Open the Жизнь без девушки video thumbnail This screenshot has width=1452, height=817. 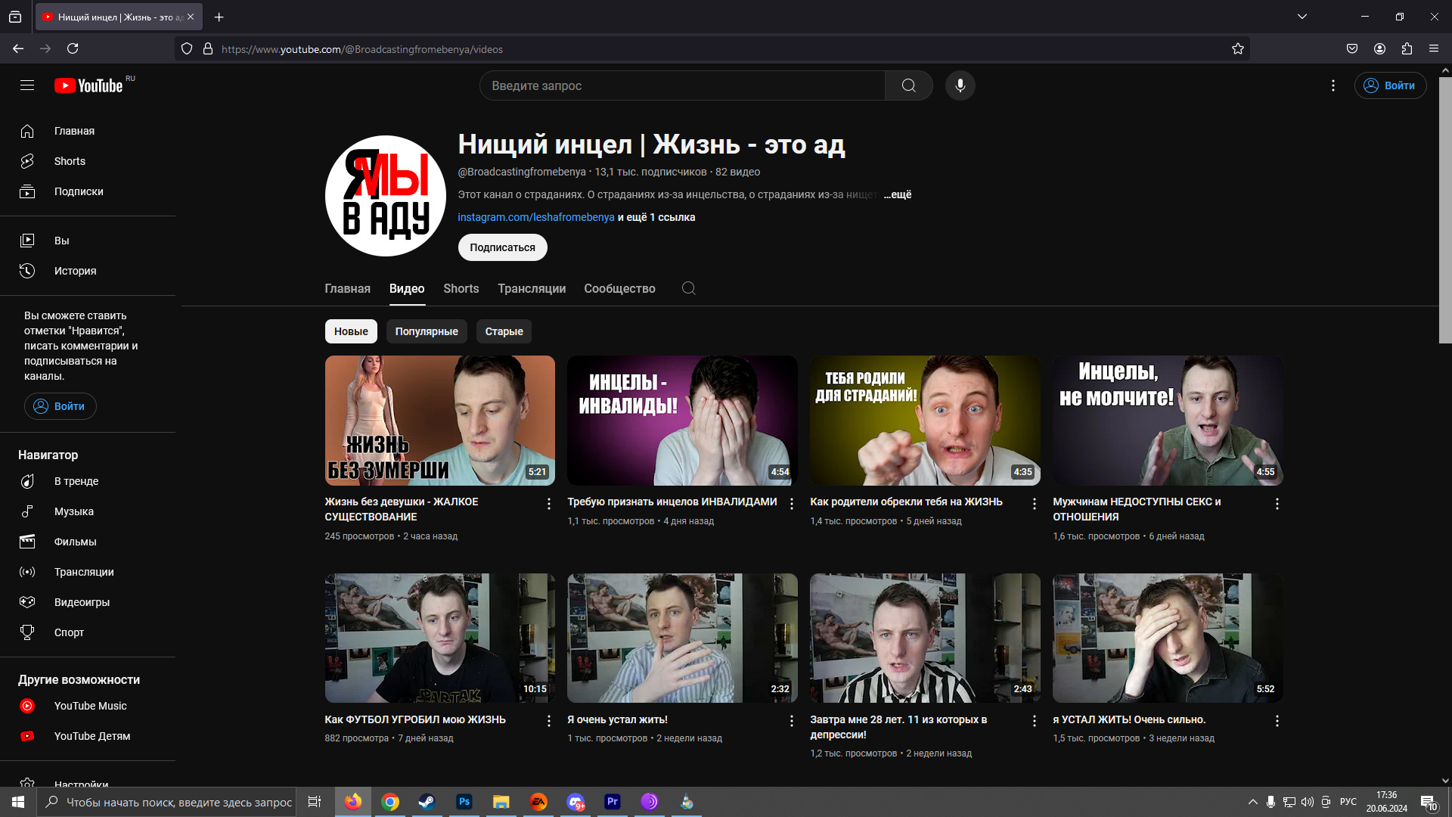pos(439,420)
